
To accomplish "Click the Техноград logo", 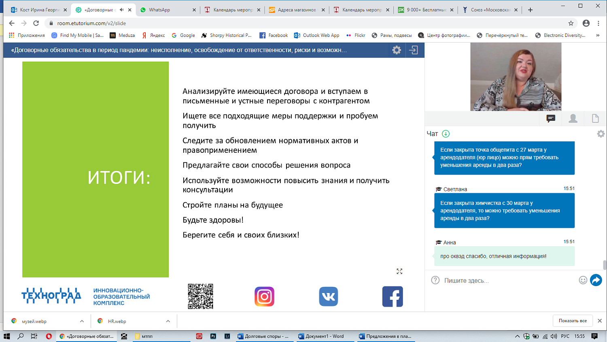I will 51,296.
